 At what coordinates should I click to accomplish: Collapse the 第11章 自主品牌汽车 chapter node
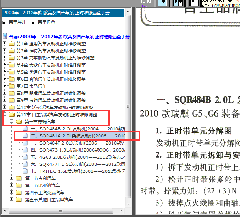4,114
